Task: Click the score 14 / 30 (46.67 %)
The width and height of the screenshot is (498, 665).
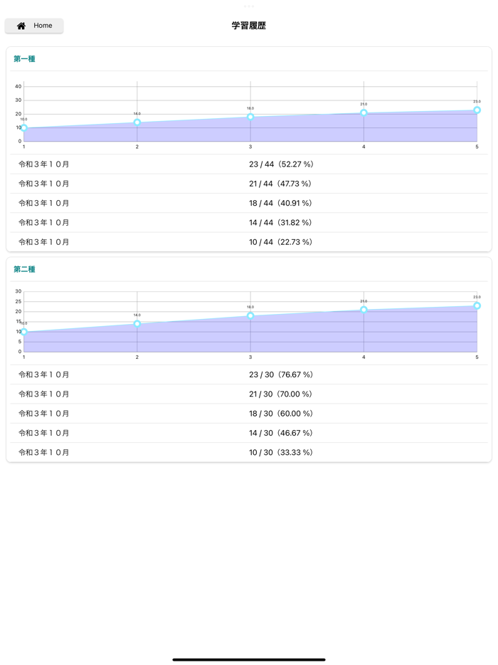Action: [280, 433]
